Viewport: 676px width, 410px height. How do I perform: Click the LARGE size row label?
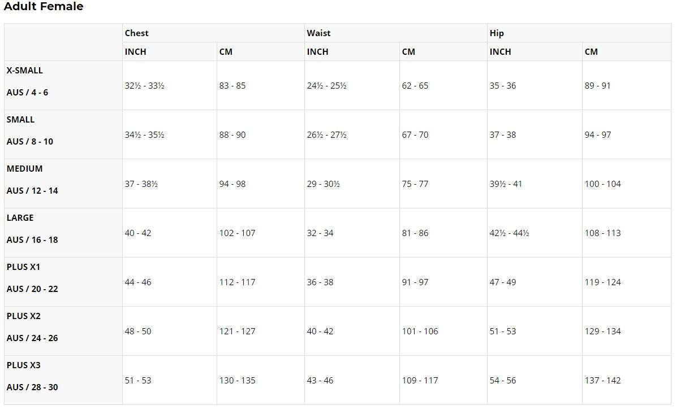click(x=20, y=218)
